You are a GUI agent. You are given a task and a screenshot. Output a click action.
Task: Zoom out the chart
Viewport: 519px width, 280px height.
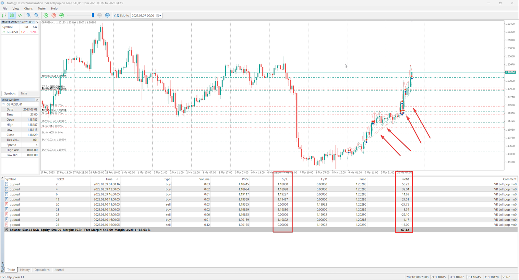[37, 15]
